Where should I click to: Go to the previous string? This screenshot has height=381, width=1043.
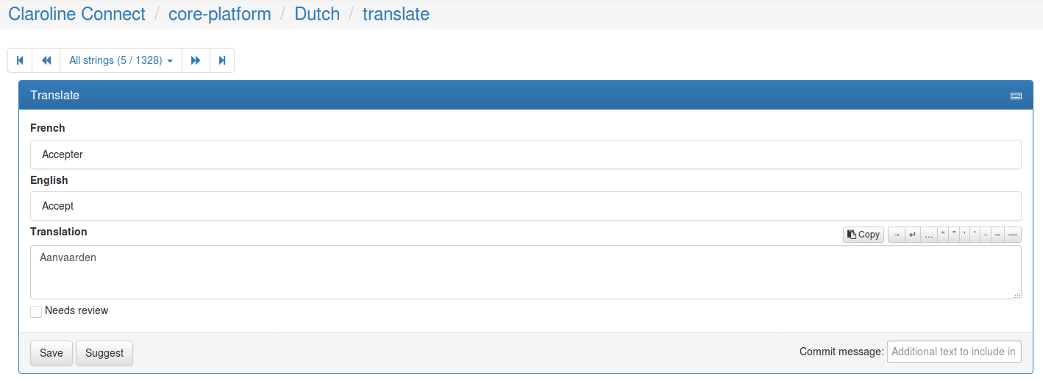click(46, 60)
